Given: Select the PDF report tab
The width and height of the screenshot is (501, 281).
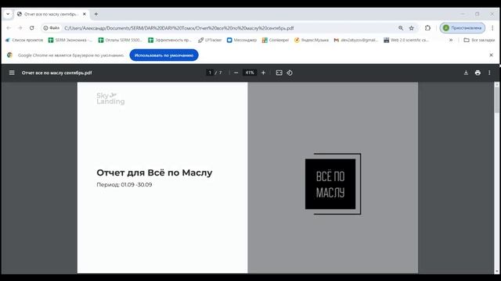Looking at the screenshot, I should coord(51,14).
